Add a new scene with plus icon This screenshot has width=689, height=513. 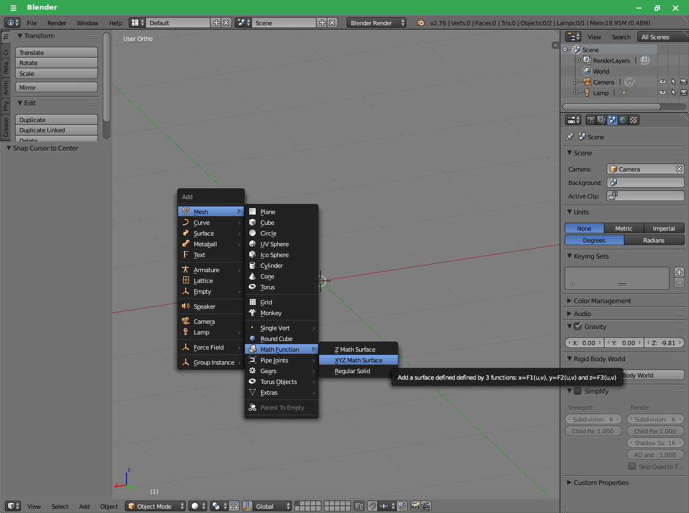(x=322, y=23)
